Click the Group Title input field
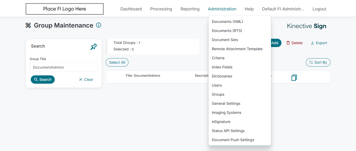The height and width of the screenshot is (151, 356). [64, 67]
